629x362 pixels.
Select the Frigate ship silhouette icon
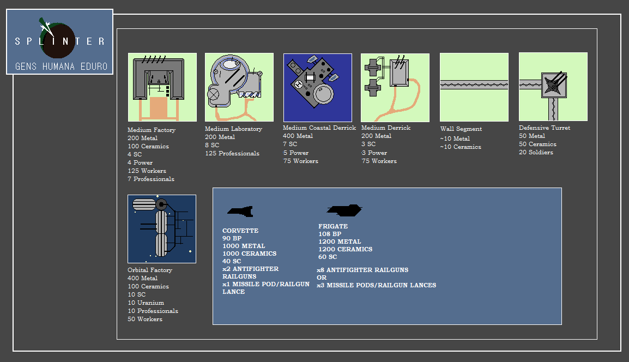344,210
